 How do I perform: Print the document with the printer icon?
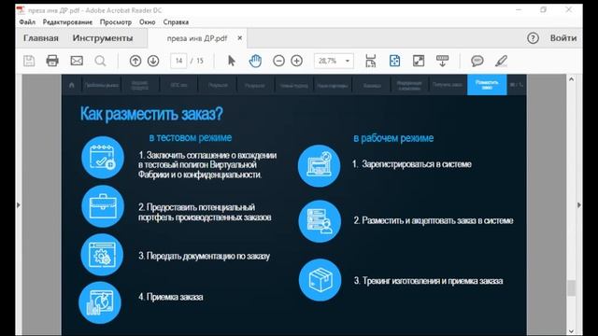click(x=52, y=61)
